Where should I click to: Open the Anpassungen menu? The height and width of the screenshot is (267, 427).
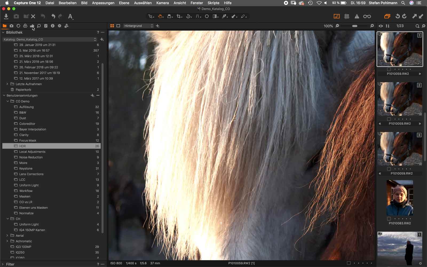click(103, 3)
